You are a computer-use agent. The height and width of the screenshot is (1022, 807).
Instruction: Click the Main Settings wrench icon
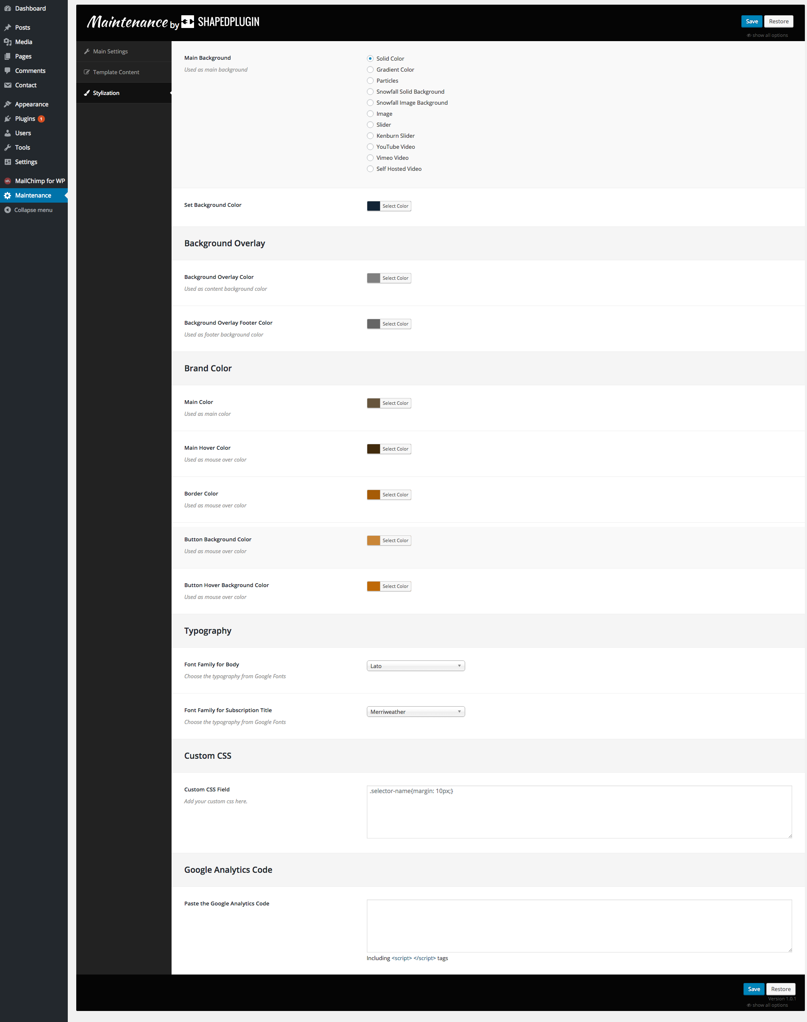(x=87, y=52)
